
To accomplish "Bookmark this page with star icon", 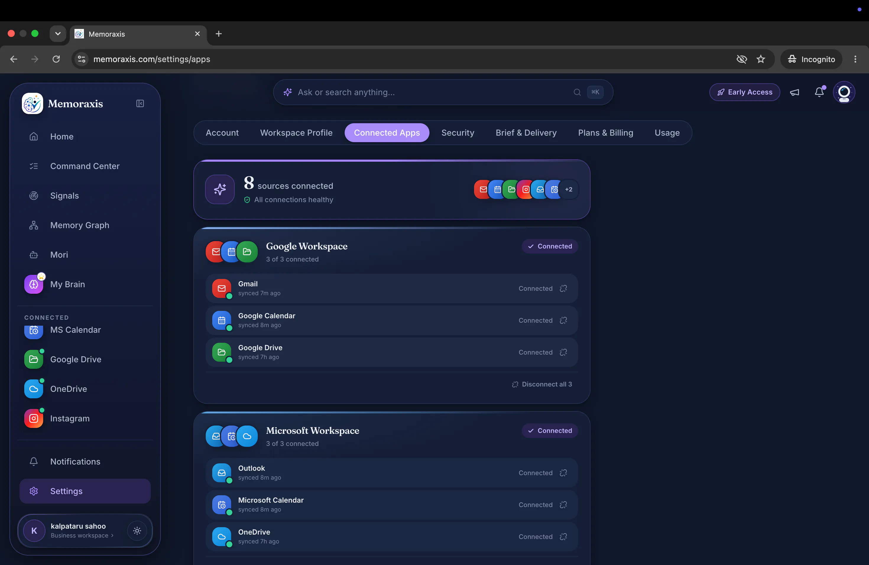I will click(x=761, y=59).
